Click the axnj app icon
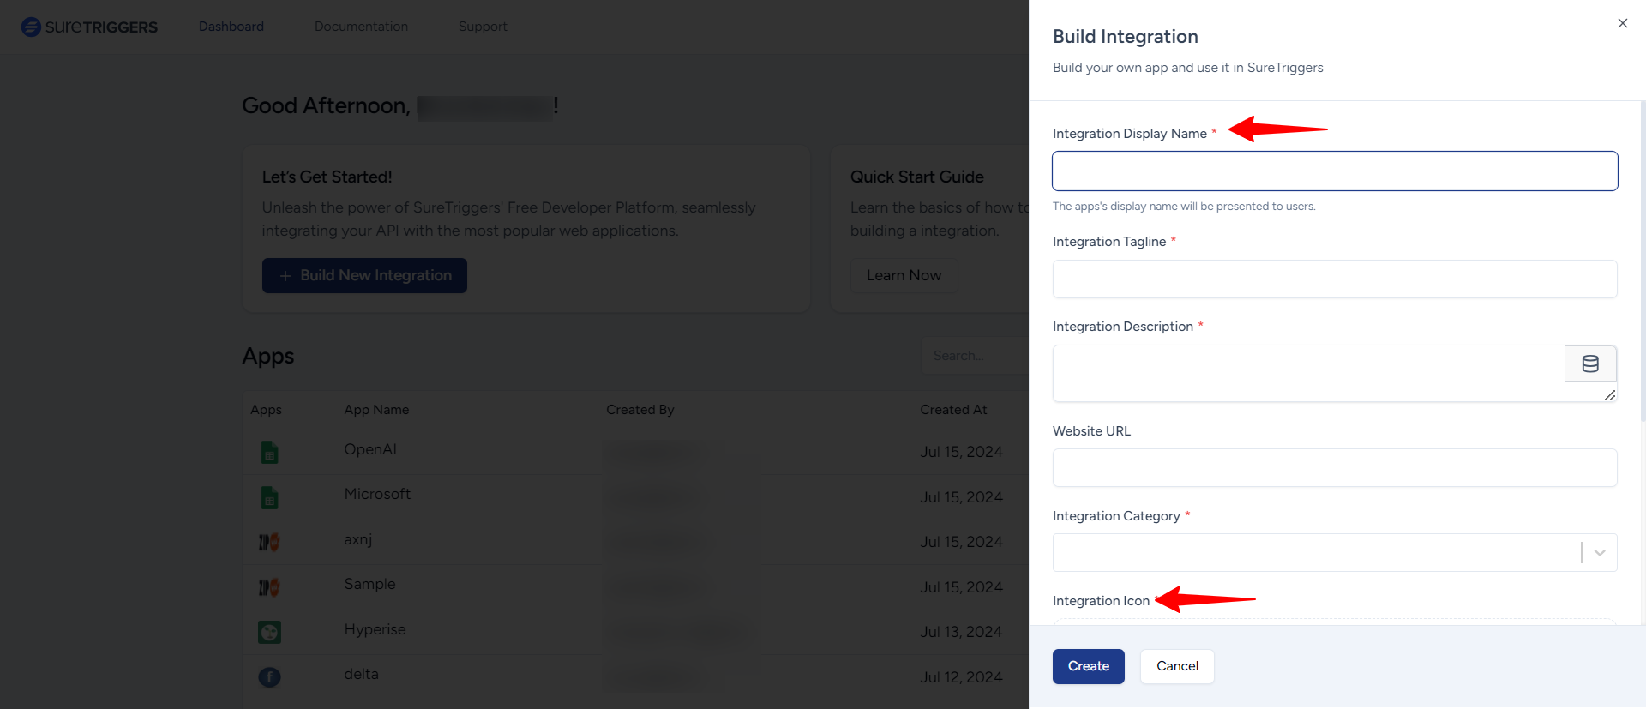The width and height of the screenshot is (1646, 709). coord(269,542)
